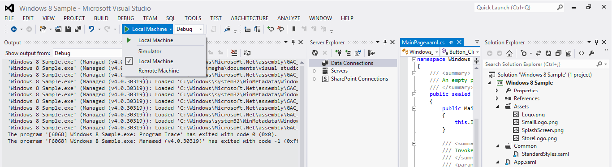612x167 pixels.
Task: Click the checked Local Machine option in the dropdown
Action: click(x=155, y=61)
